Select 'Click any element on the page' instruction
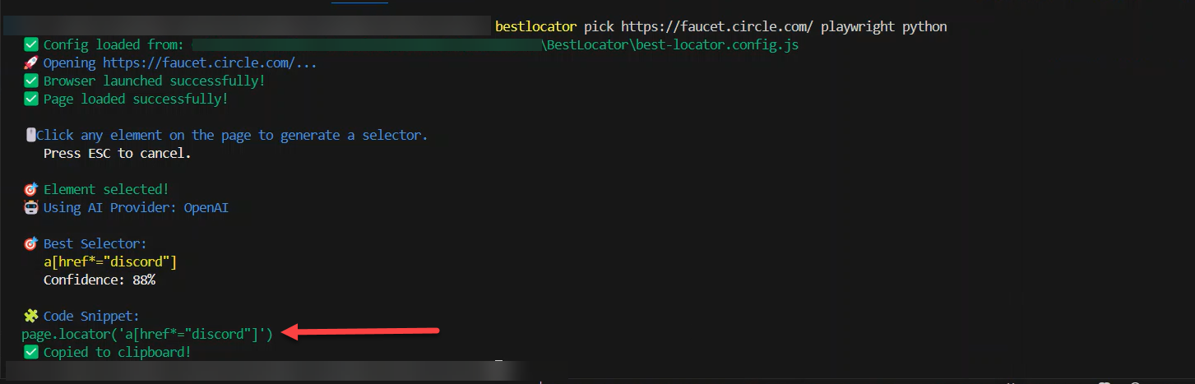Viewport: 1195px width, 384px height. (232, 135)
